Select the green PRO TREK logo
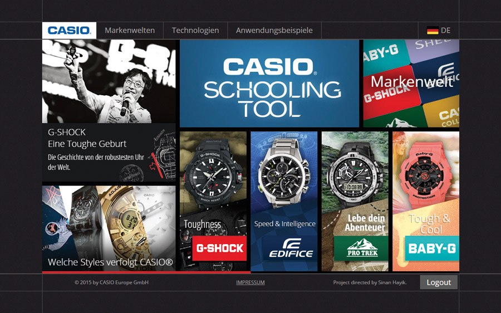The height and width of the screenshot is (313, 501). 361,248
